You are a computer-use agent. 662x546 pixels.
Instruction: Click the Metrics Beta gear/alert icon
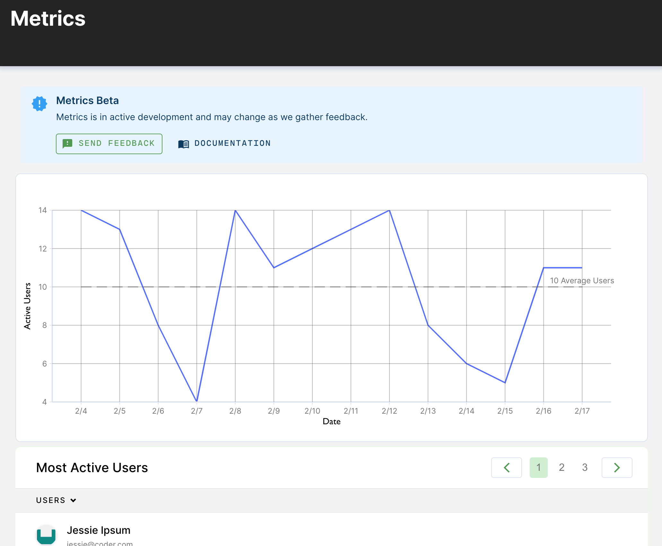(x=39, y=102)
